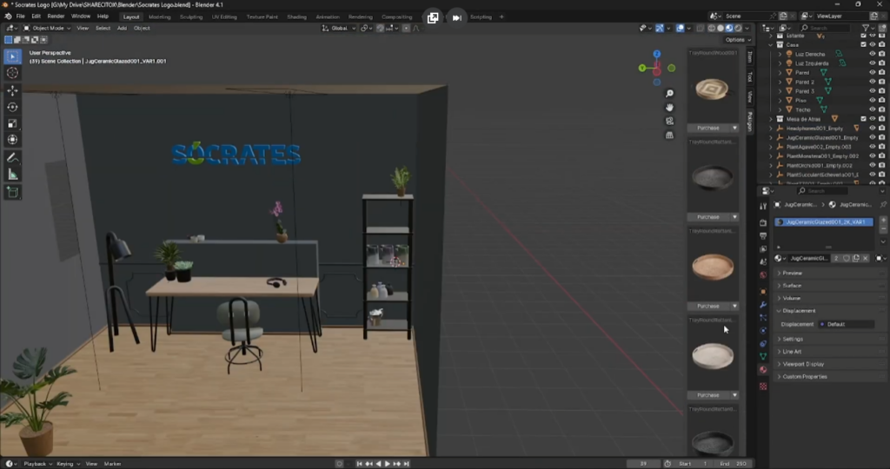890x469 pixels.
Task: Click the viewport zoom magnifier icon
Action: pos(670,94)
